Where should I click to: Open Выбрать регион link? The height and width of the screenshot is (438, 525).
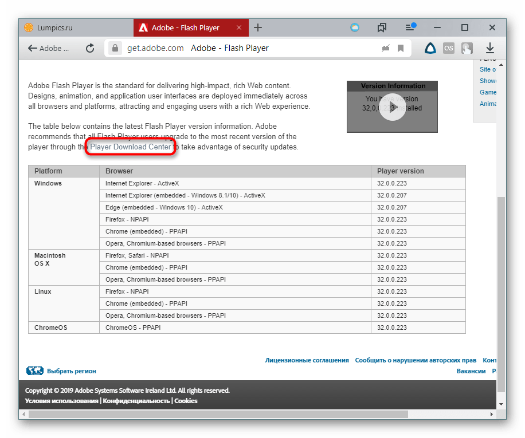(71, 371)
